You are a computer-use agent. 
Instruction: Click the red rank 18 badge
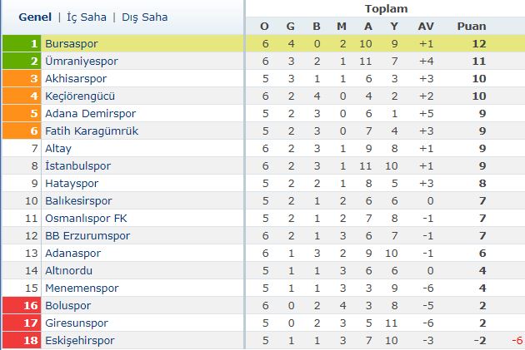pyautogui.click(x=22, y=340)
